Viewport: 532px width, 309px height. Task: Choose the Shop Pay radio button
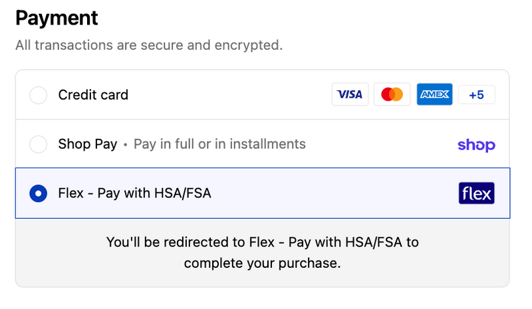[39, 144]
